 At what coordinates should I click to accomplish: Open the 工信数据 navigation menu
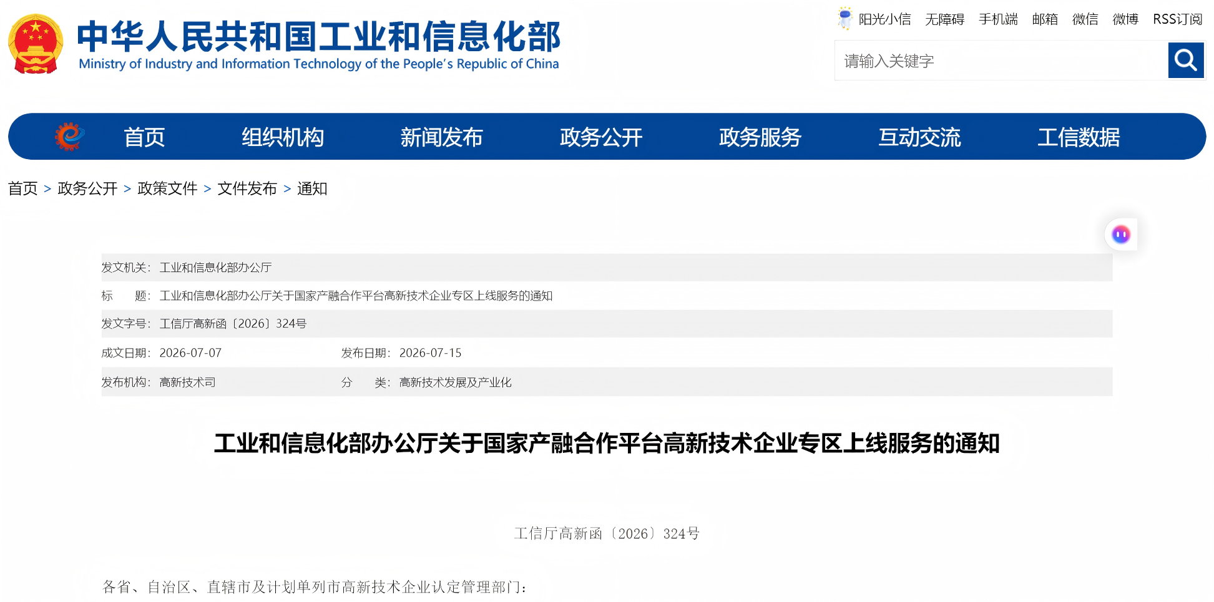pos(1079,137)
